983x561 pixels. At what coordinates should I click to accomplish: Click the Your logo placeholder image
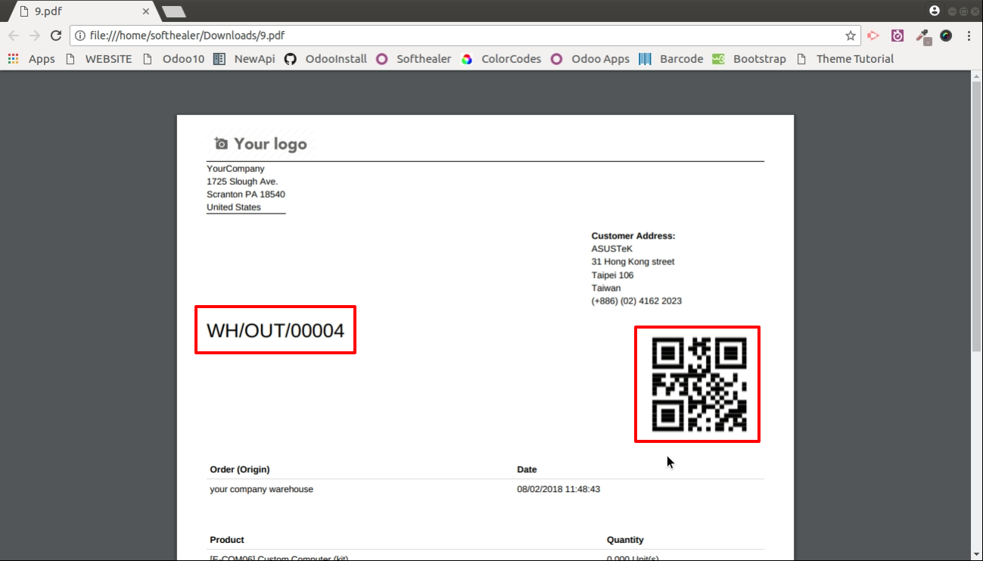coord(260,144)
